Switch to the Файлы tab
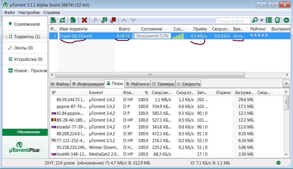 coord(60,84)
